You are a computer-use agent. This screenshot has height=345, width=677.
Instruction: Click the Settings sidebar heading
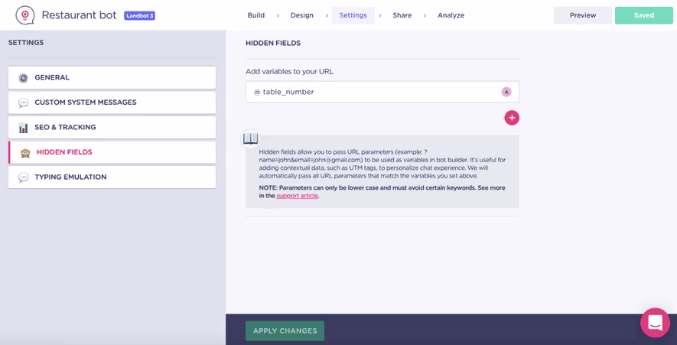coord(26,43)
